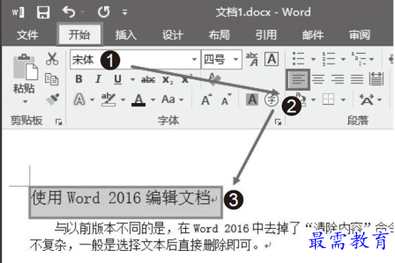Viewport: 395px width, 263px height.
Task: Open the highlight color dropdown arrow
Action: [x=123, y=100]
